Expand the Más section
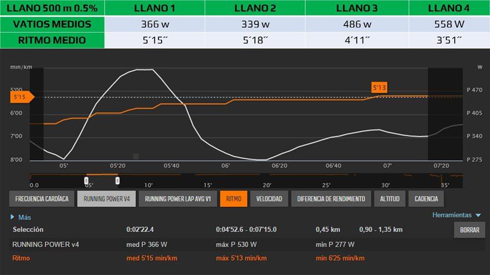 click(x=22, y=217)
